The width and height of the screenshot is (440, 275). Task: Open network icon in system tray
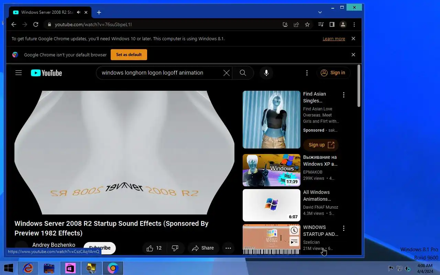click(x=399, y=268)
